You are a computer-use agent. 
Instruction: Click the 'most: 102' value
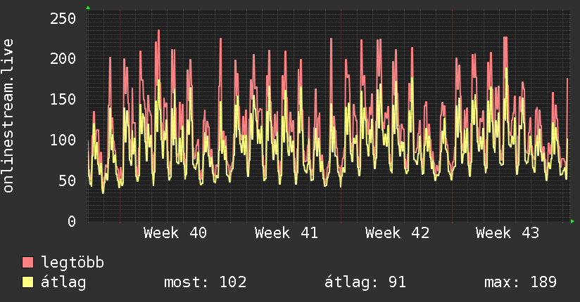(206, 282)
